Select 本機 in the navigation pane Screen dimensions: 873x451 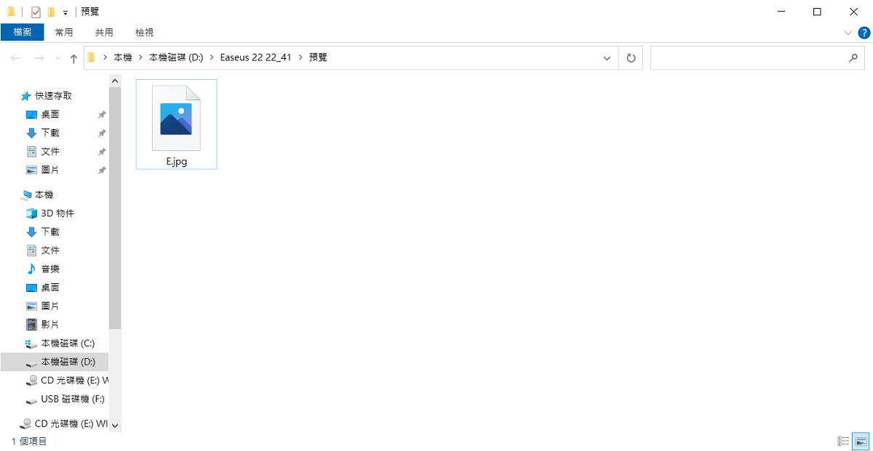(x=44, y=195)
